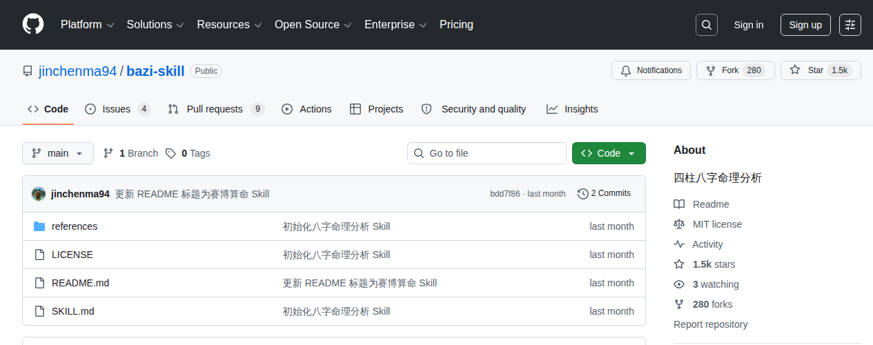Click the bell icon in Notifications button

(x=626, y=70)
